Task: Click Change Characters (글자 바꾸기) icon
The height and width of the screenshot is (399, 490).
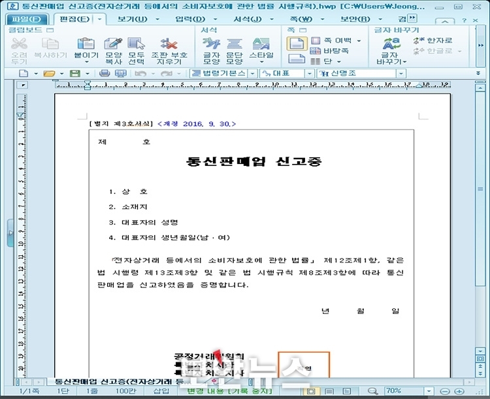Action: (x=391, y=44)
